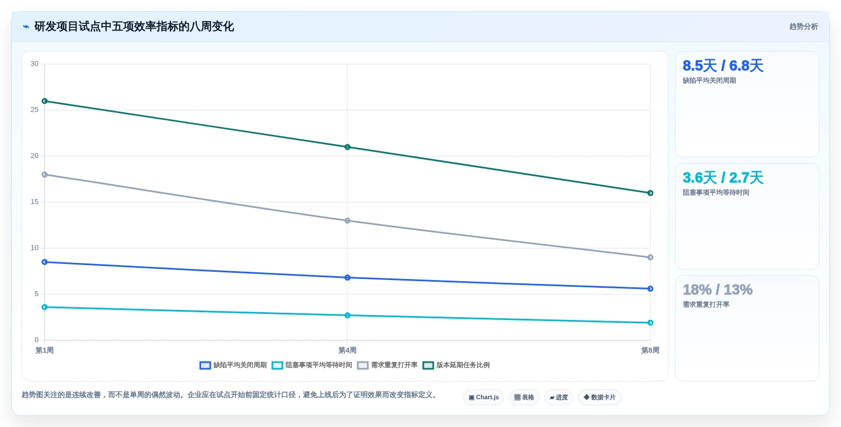The height and width of the screenshot is (427, 841).
Task: Select 阻塞事项平均等待时间 data point at 第8周
Action: click(x=650, y=323)
